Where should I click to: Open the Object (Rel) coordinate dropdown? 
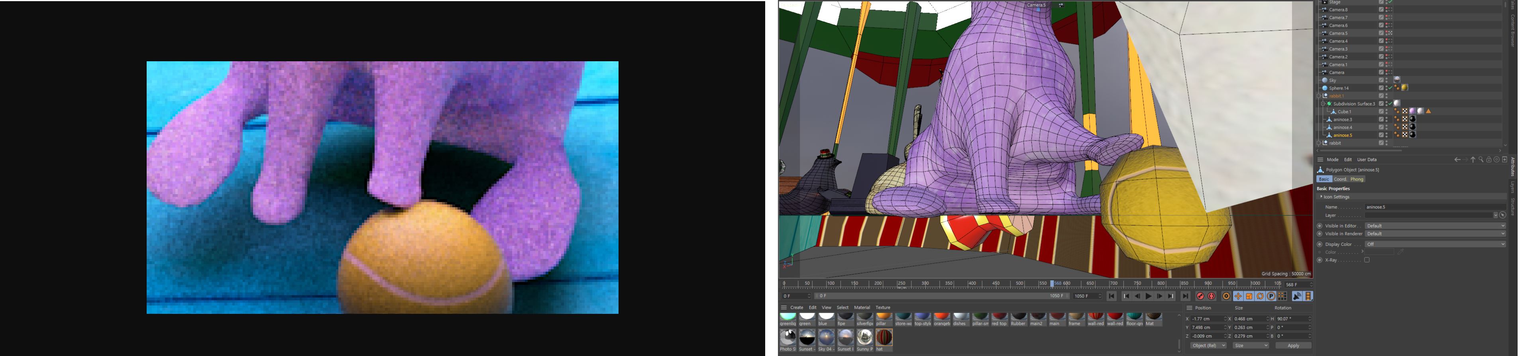click(1208, 345)
